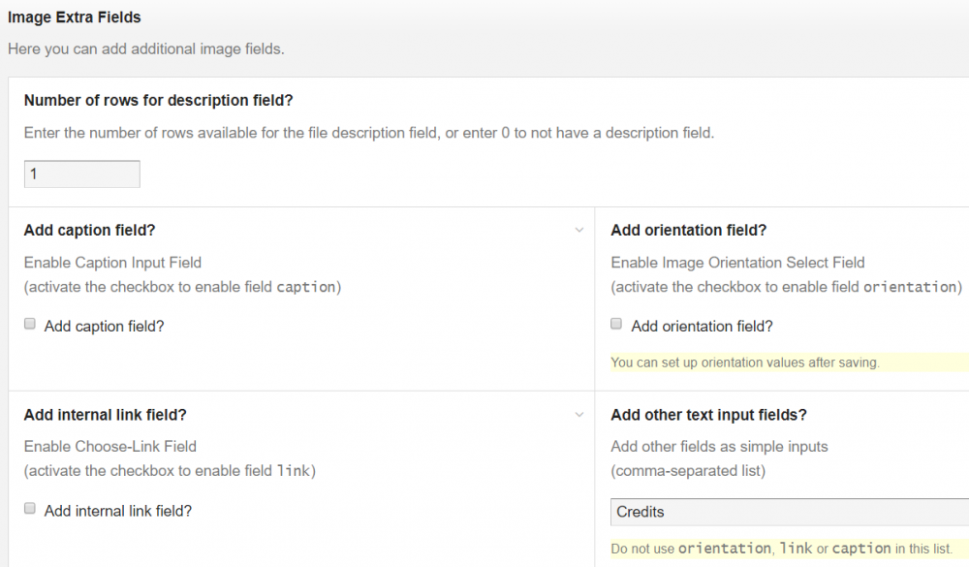This screenshot has height=567, width=969.
Task: Click the 'Enter the number of rows' description
Action: (368, 133)
